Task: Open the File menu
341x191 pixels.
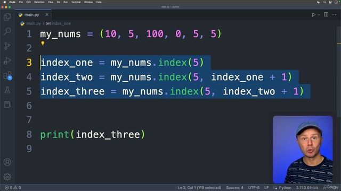Action: [21, 2]
